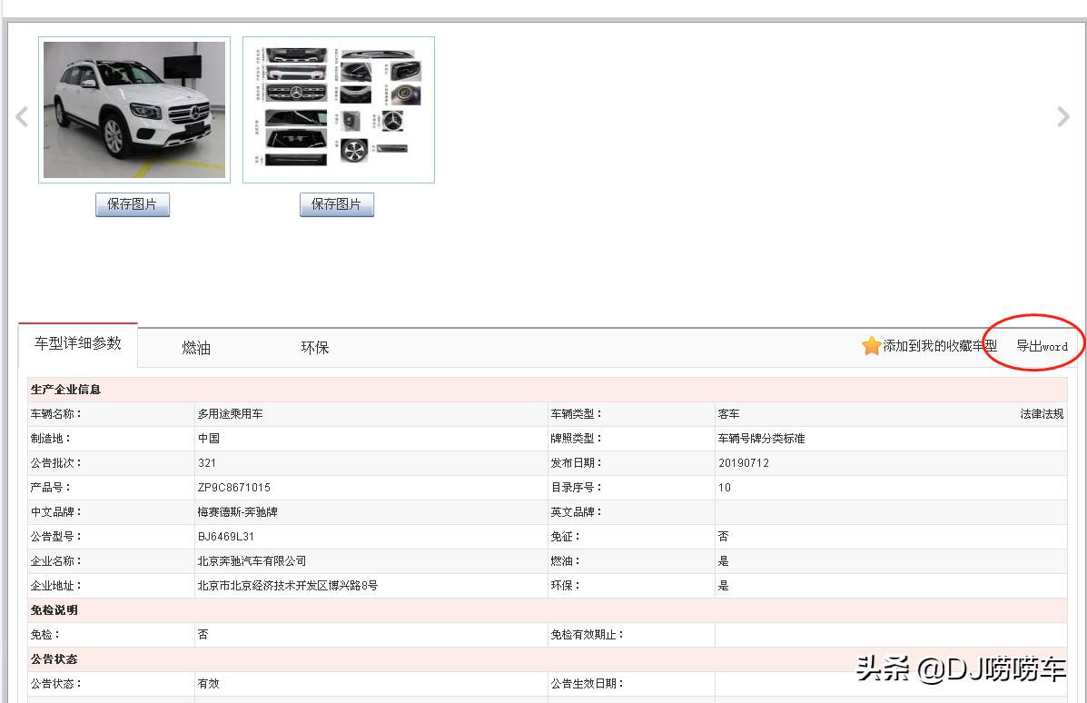Select announcement status value 有效
Image resolution: width=1087 pixels, height=703 pixels.
click(208, 684)
